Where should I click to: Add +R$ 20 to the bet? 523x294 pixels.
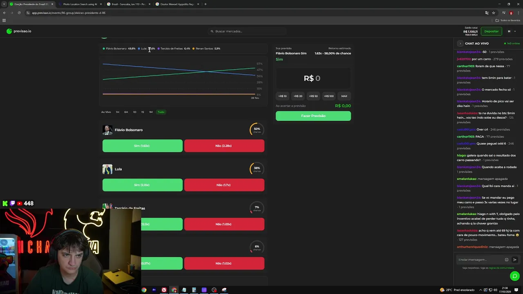[298, 96]
